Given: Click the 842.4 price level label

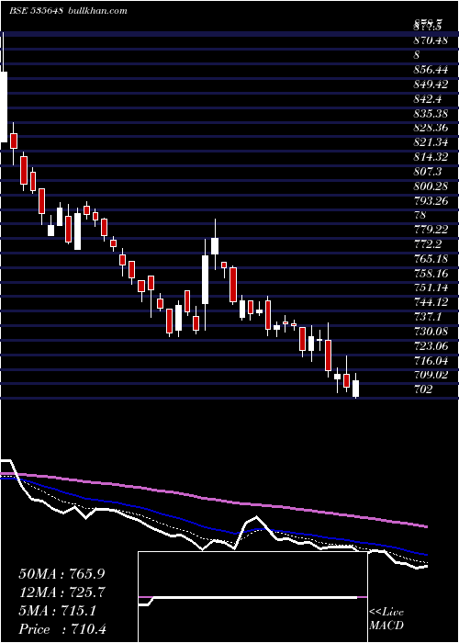Looking at the screenshot, I should point(427,99).
